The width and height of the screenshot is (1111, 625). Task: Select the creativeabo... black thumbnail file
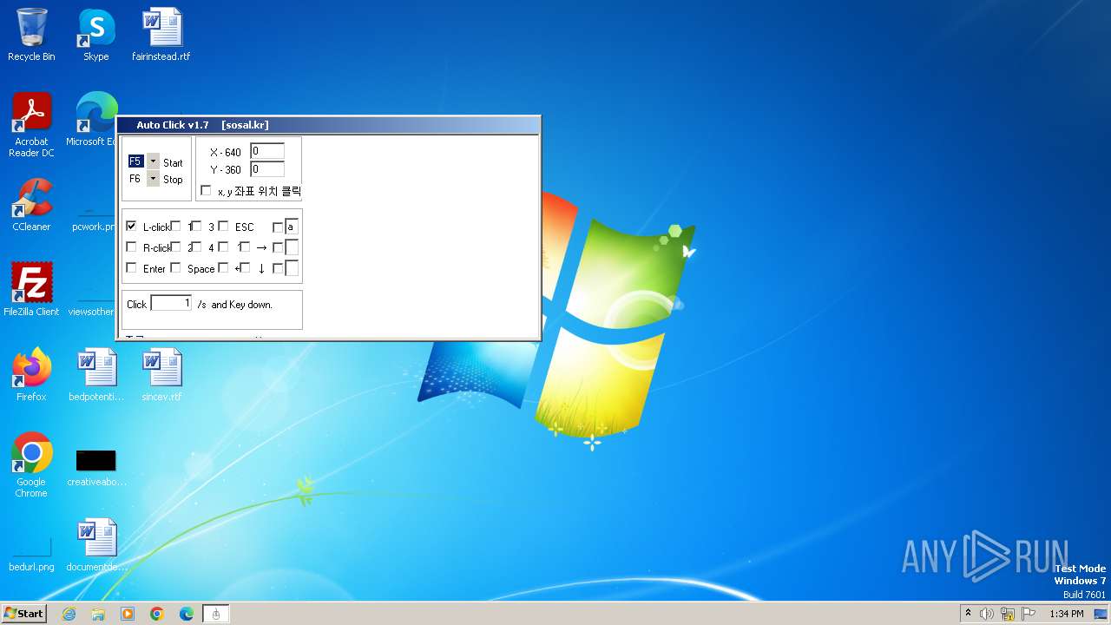(96, 469)
